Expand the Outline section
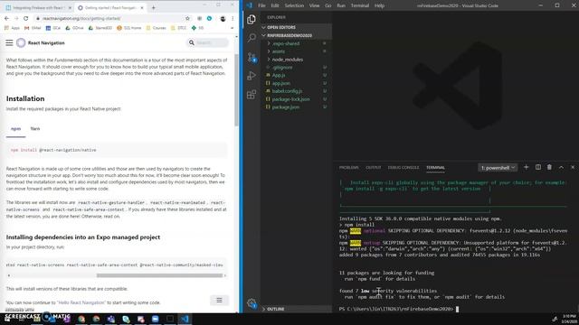Screen dimensions: 579x325 coord(296,309)
